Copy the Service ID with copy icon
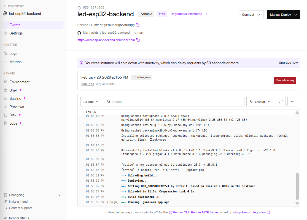Screen dimensions: 307x220 click(x=138, y=25)
